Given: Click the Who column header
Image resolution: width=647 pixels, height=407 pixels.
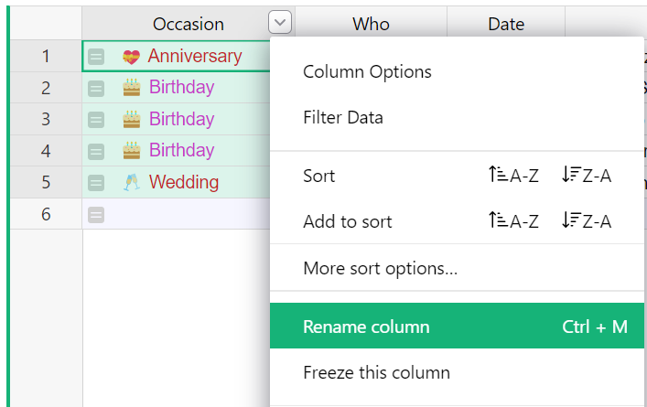Looking at the screenshot, I should (x=371, y=24).
